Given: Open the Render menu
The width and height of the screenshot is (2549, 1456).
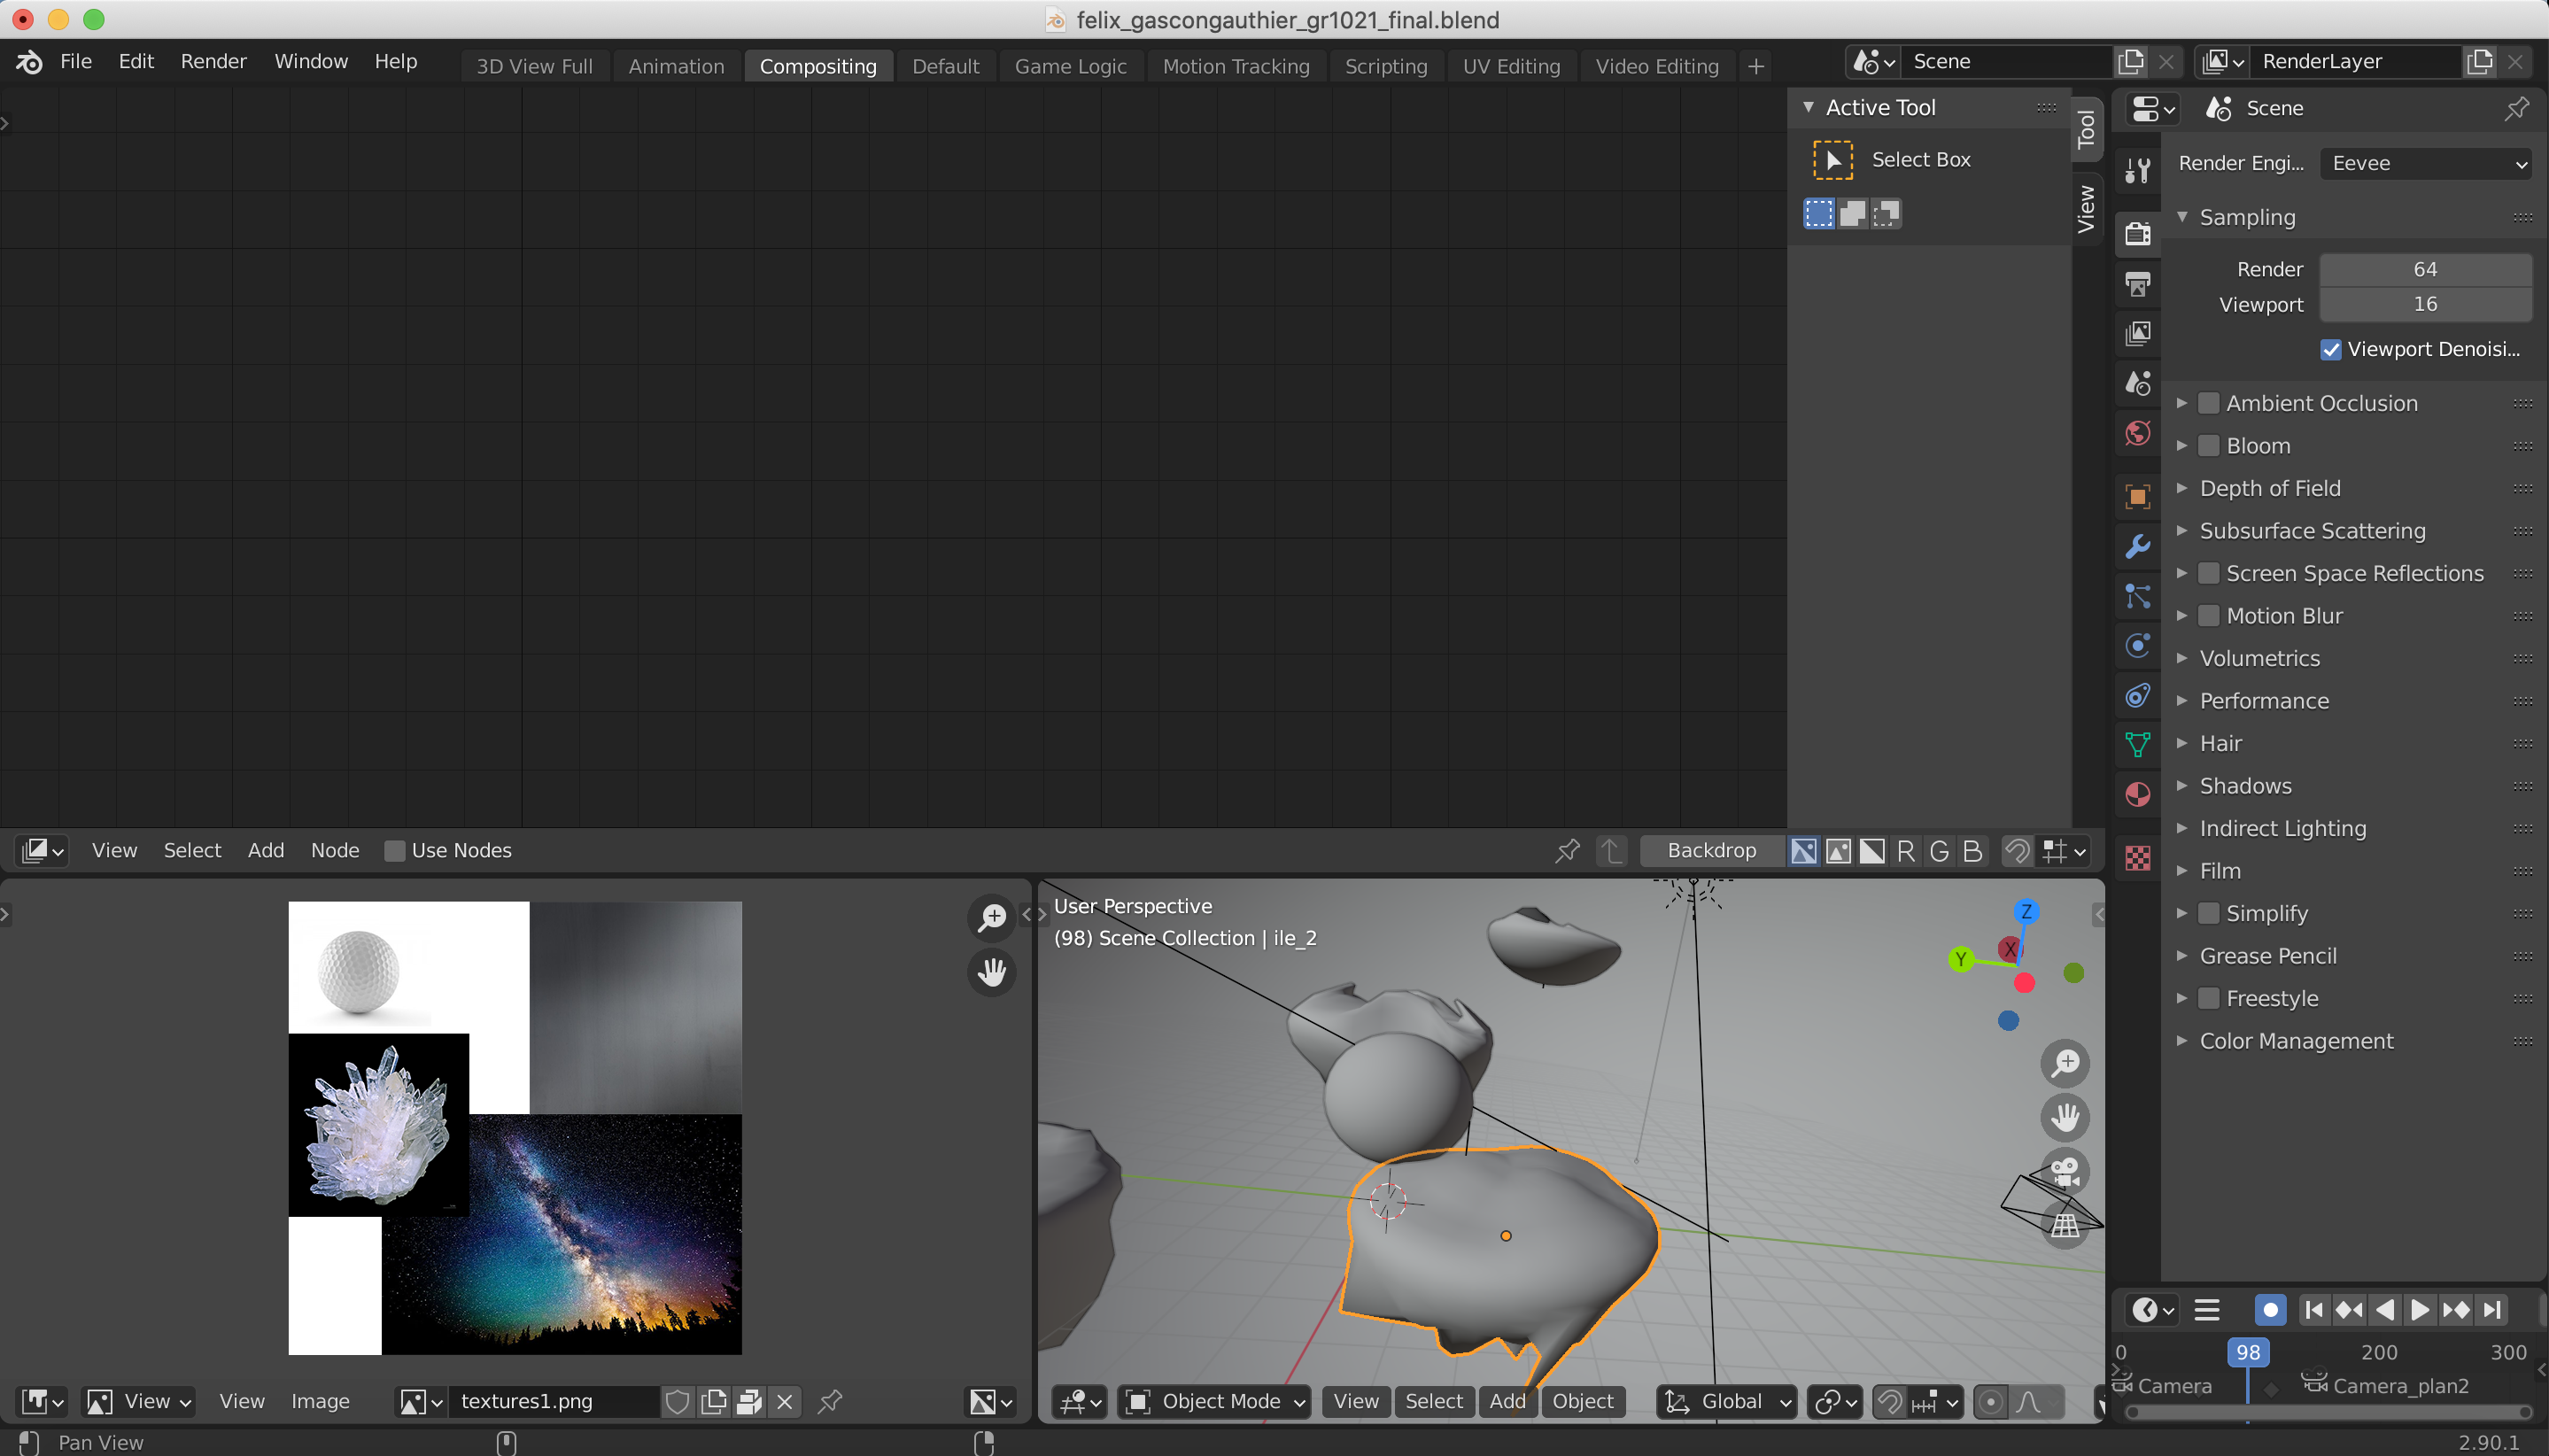Looking at the screenshot, I should 213,61.
